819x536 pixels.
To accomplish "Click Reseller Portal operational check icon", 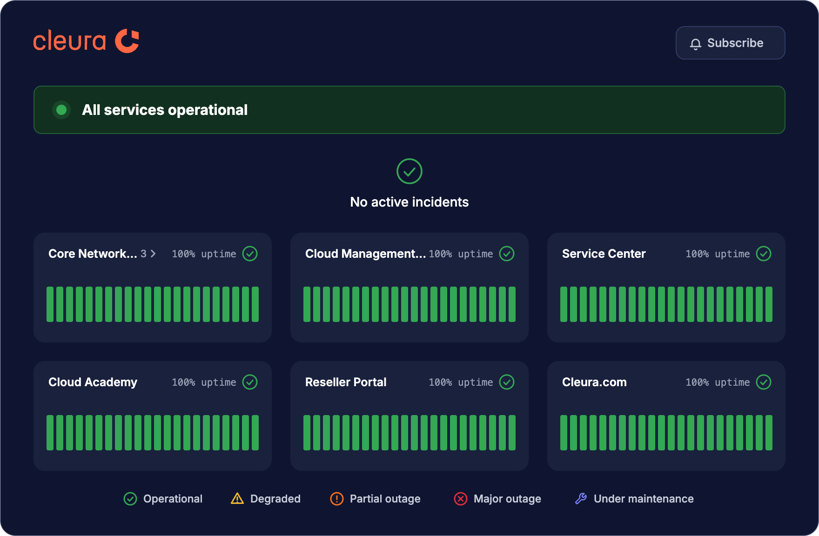I will click(x=507, y=382).
